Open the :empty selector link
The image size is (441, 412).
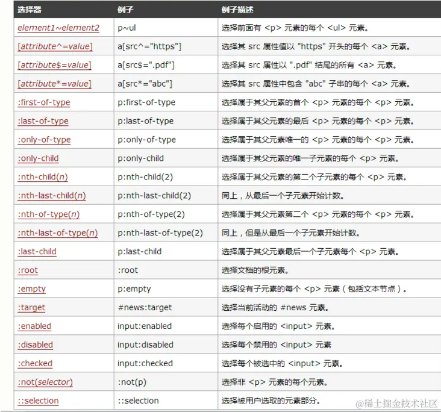[x=32, y=289]
